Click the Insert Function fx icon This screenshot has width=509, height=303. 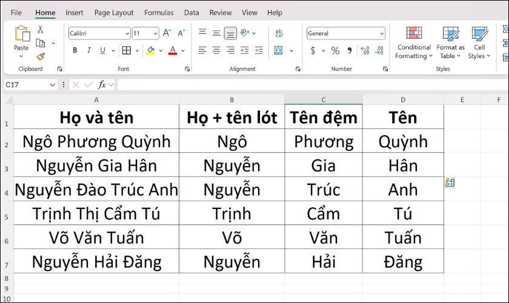[102, 84]
